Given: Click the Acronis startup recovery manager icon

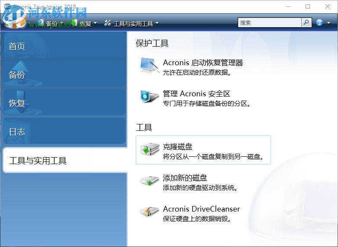Looking at the screenshot, I should coord(150,66).
